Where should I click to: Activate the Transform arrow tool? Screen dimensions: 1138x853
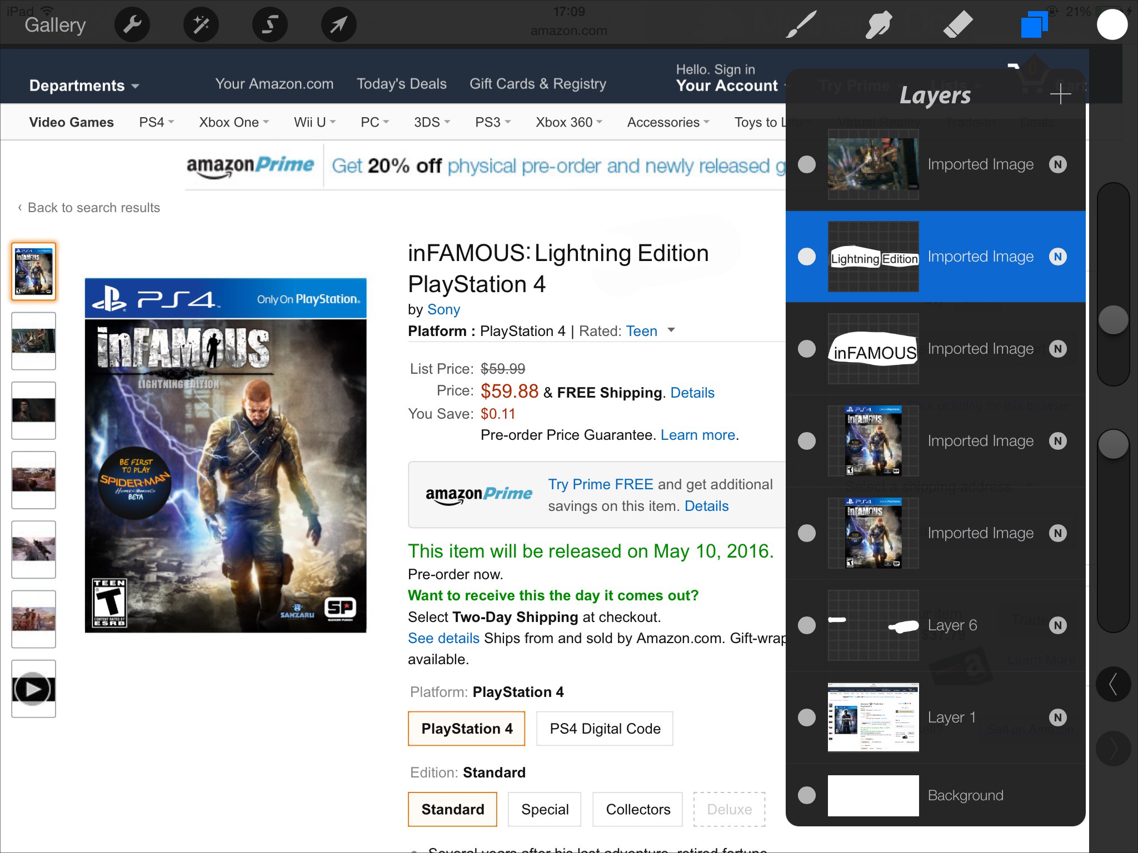point(339,24)
